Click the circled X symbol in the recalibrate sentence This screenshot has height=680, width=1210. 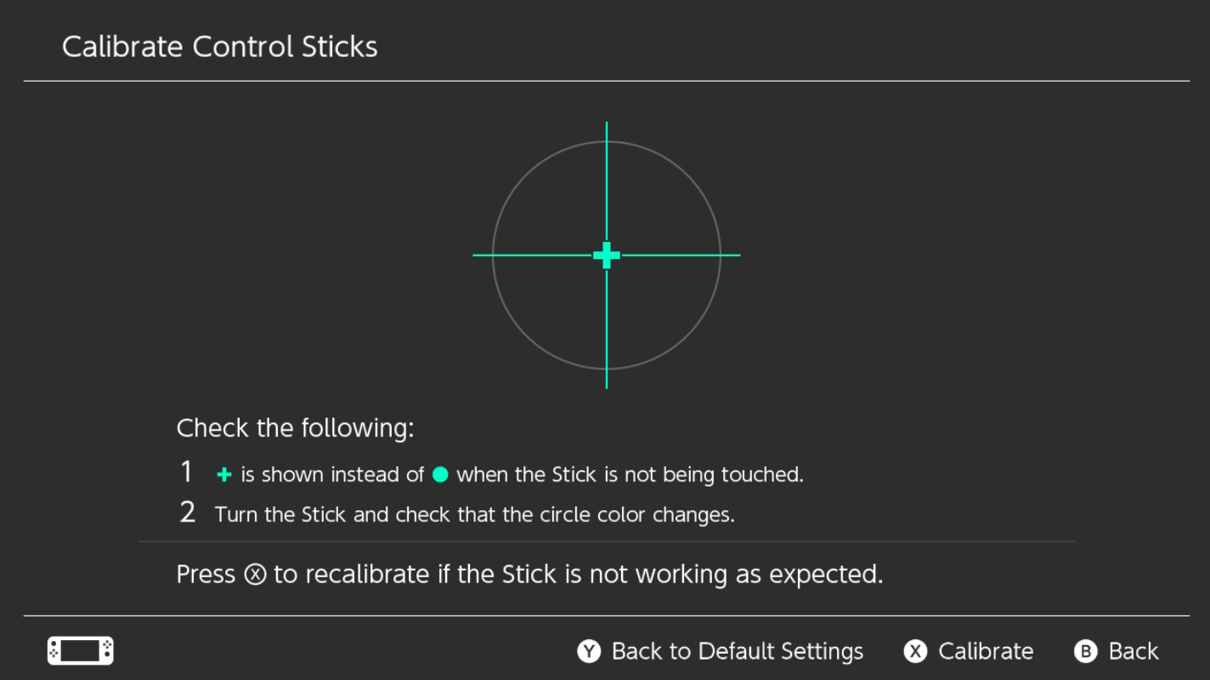click(255, 575)
